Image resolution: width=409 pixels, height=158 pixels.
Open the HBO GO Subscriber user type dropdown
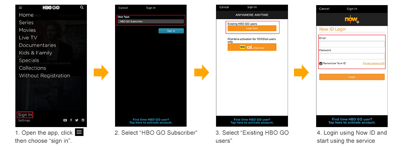151,22
